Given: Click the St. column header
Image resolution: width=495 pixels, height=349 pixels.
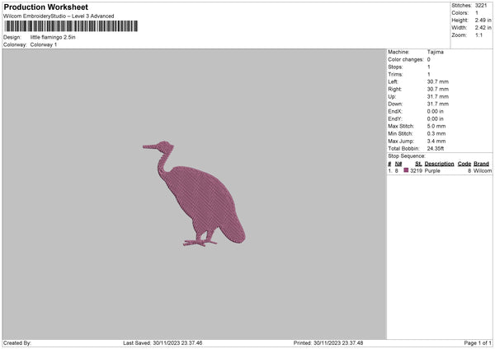Looking at the screenshot, I should click(x=418, y=163).
